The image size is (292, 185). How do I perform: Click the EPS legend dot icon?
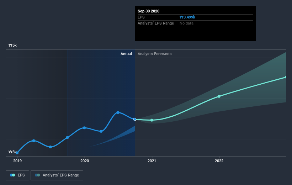pos(13,175)
